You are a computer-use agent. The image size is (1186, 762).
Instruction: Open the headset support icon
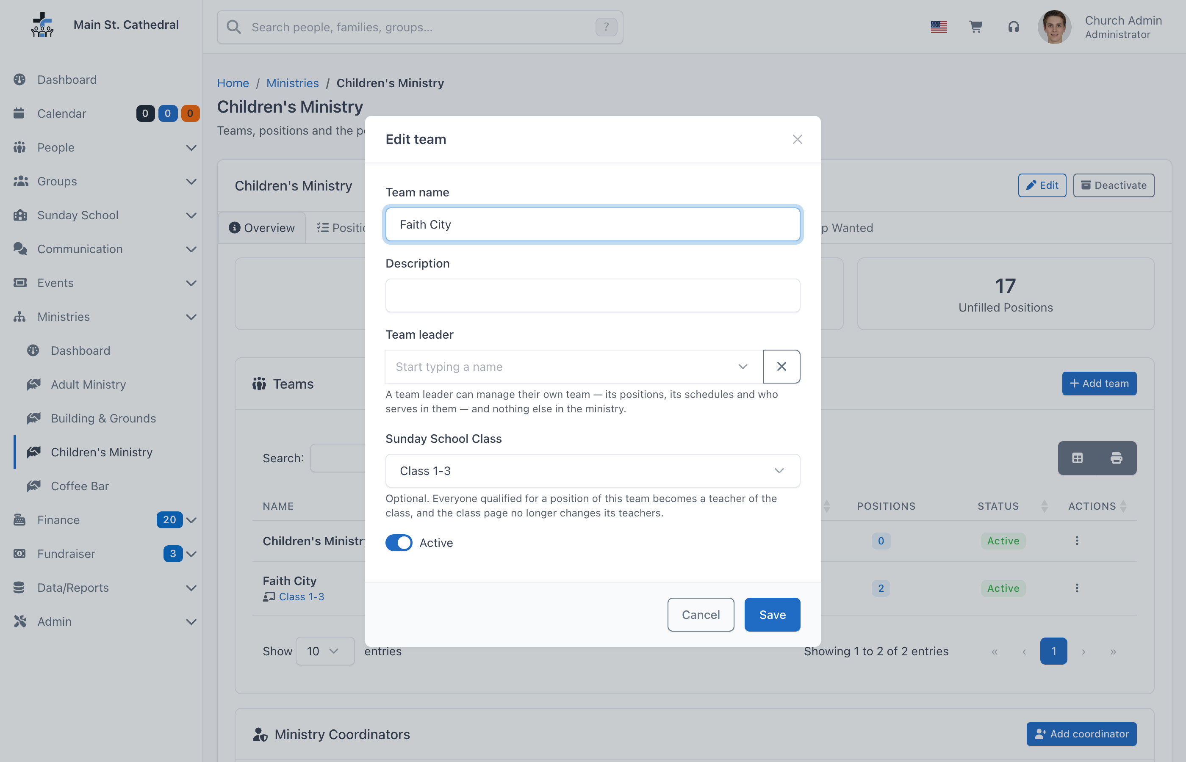point(1013,27)
